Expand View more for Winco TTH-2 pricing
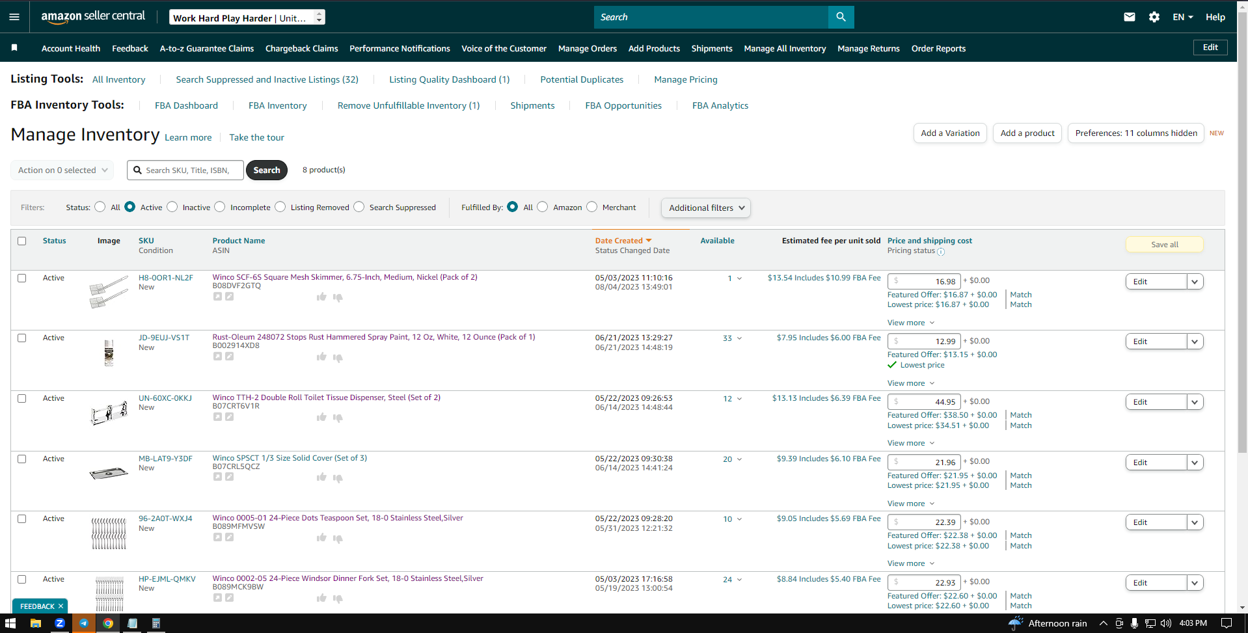This screenshot has width=1248, height=633. click(x=911, y=443)
